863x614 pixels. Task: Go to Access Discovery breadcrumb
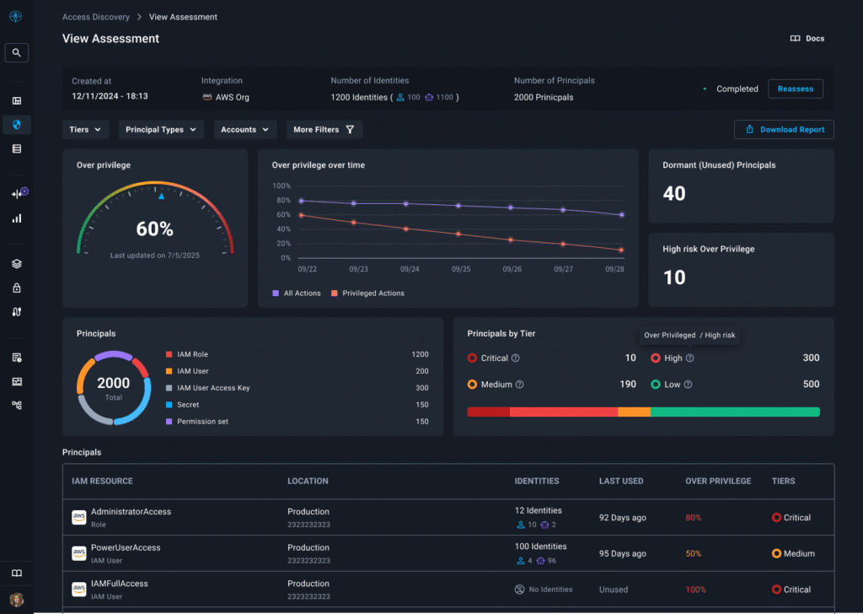pyautogui.click(x=96, y=17)
